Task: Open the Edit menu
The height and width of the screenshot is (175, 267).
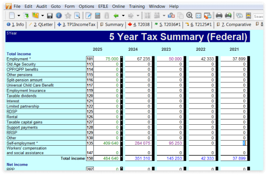Action: [28, 7]
